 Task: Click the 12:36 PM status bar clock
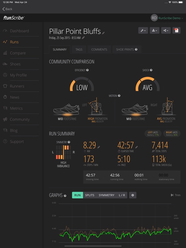pyautogui.click(x=8, y=2)
